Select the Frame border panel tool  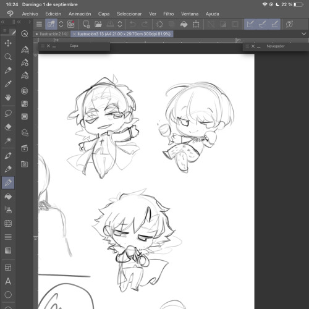[8, 268]
